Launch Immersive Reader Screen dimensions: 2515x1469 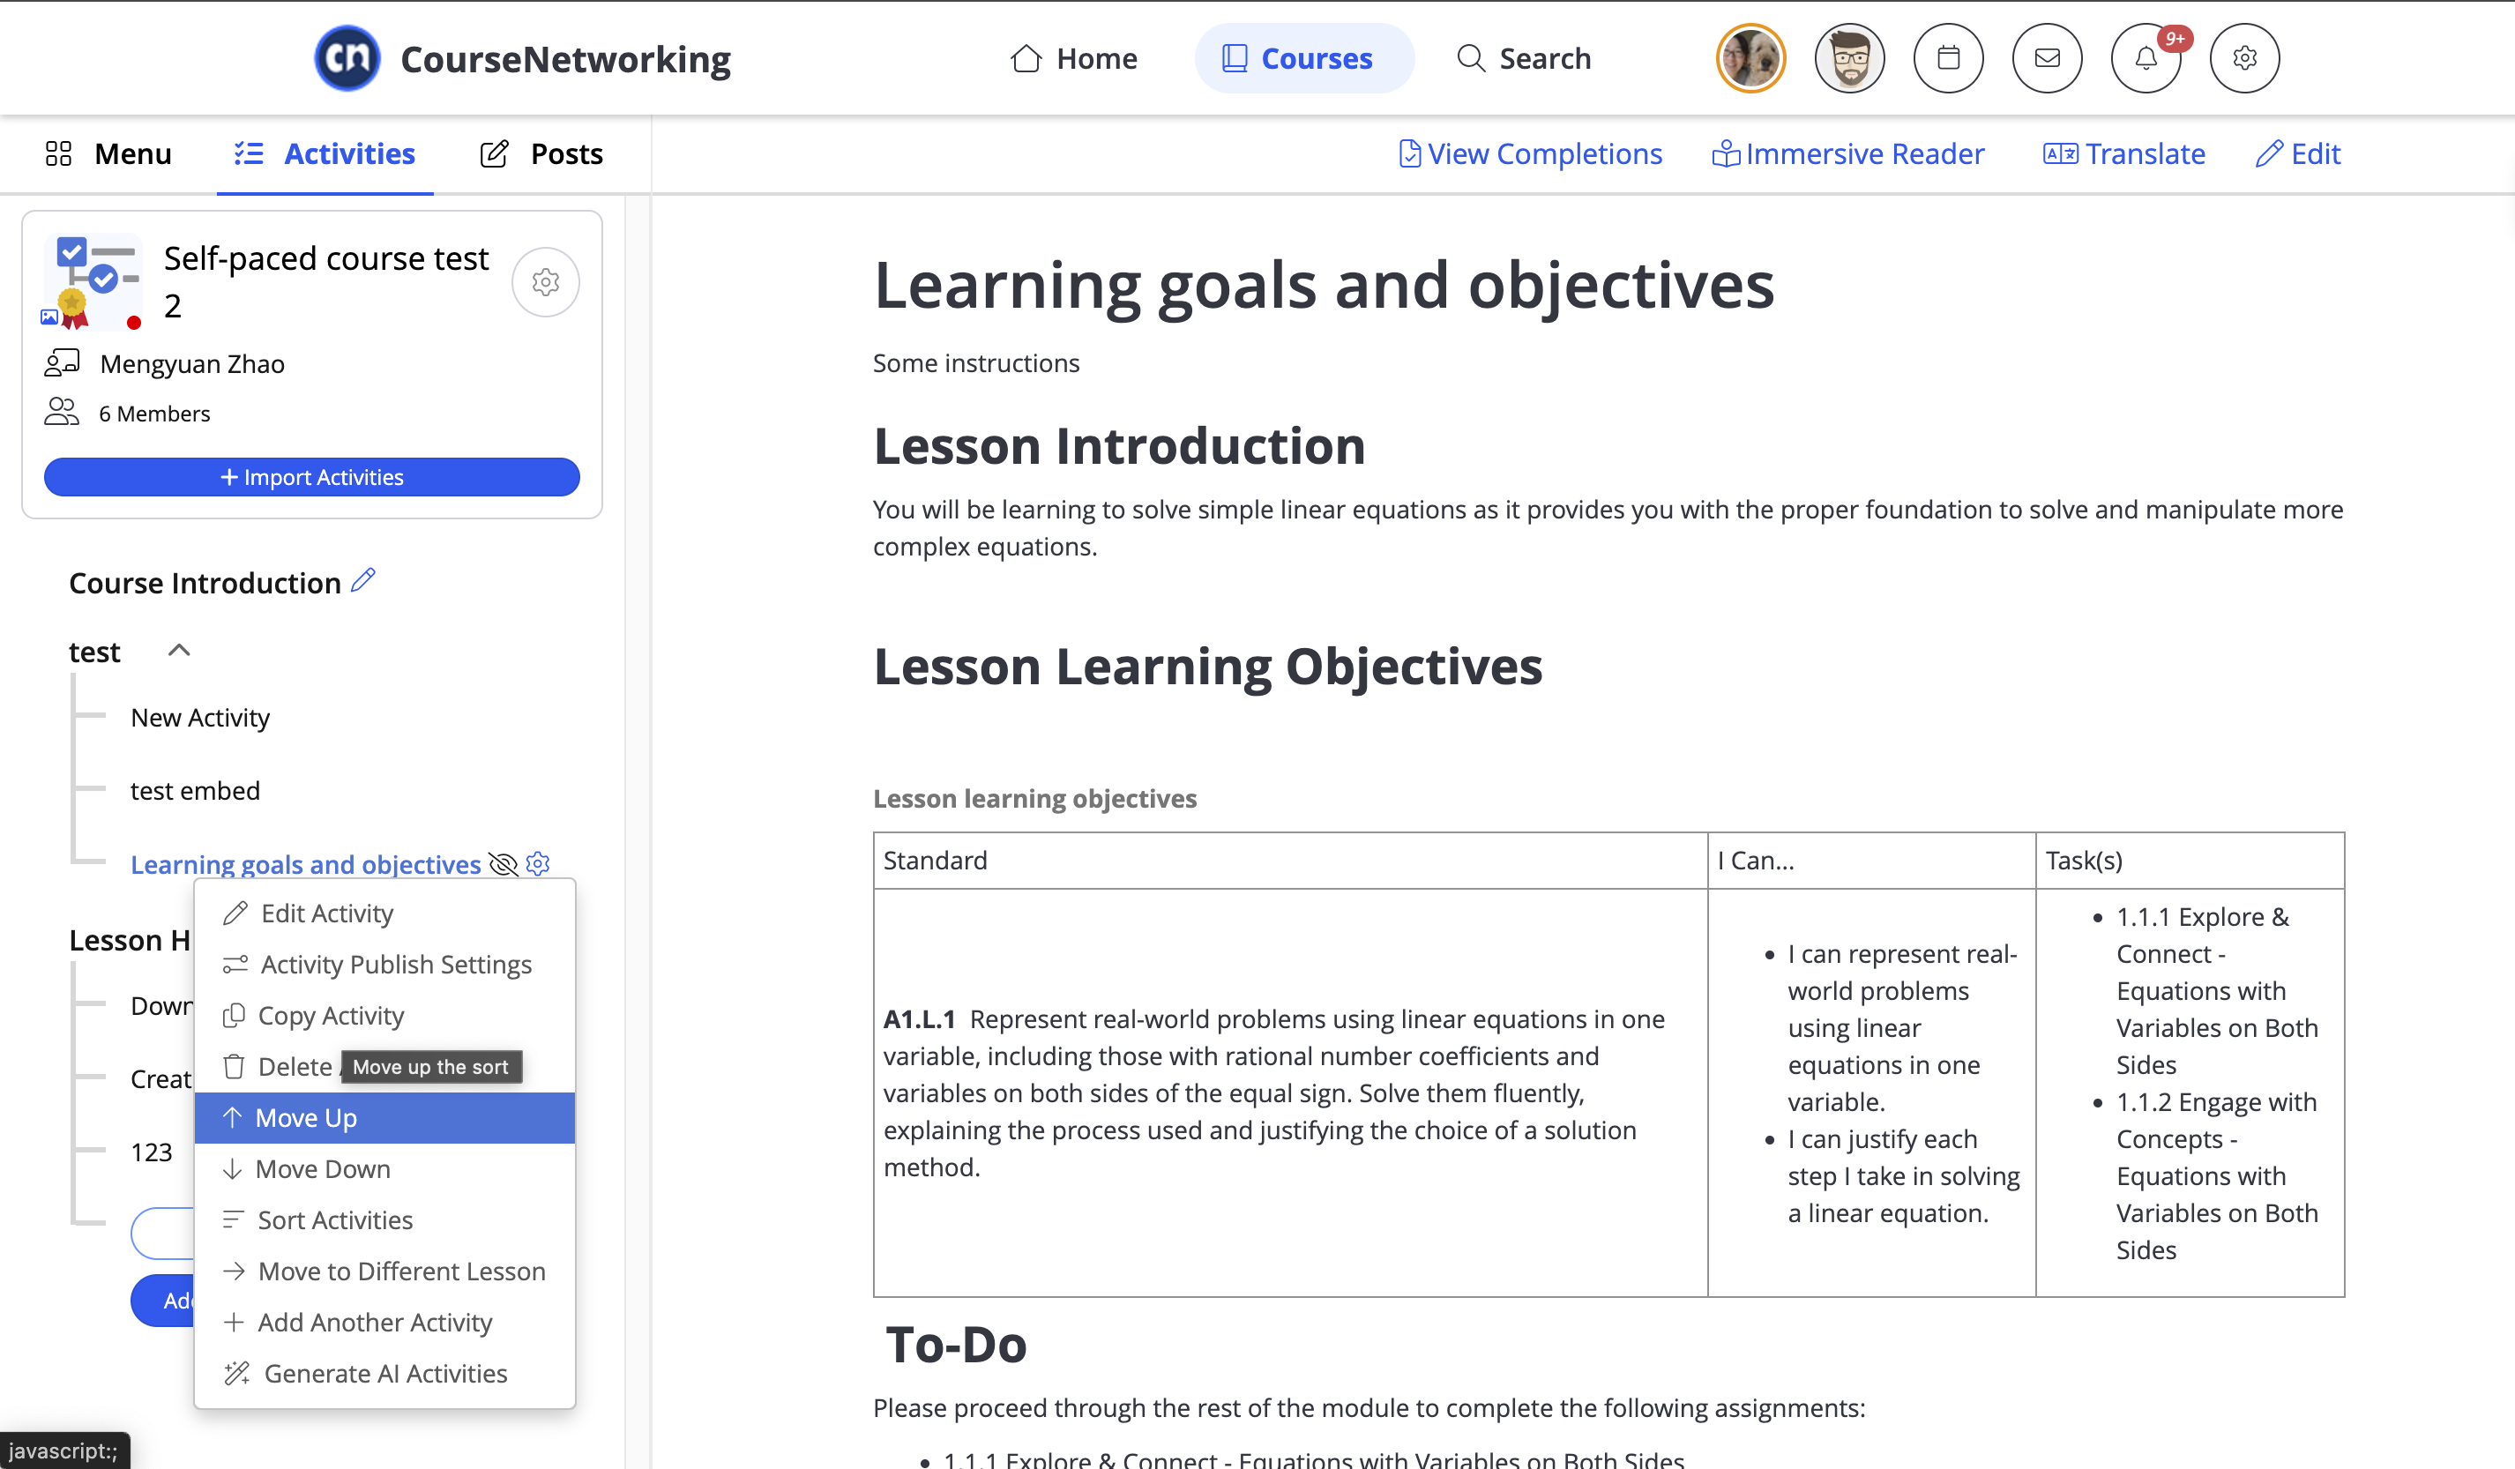click(1847, 153)
